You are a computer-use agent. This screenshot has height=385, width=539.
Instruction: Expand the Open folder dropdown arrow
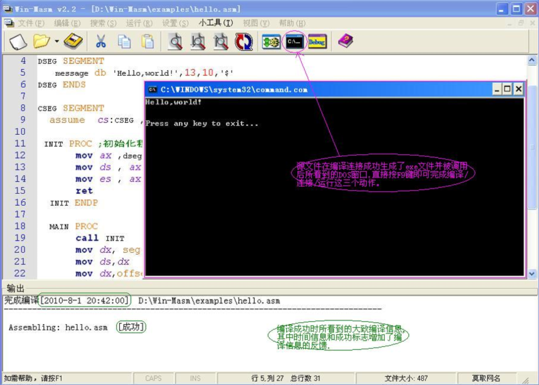click(56, 42)
